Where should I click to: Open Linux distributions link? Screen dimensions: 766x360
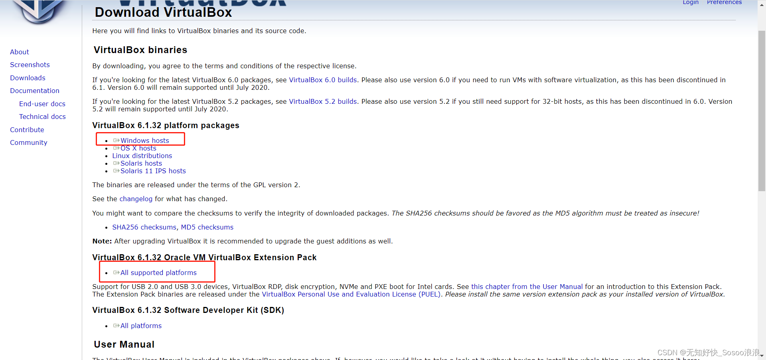pos(142,156)
